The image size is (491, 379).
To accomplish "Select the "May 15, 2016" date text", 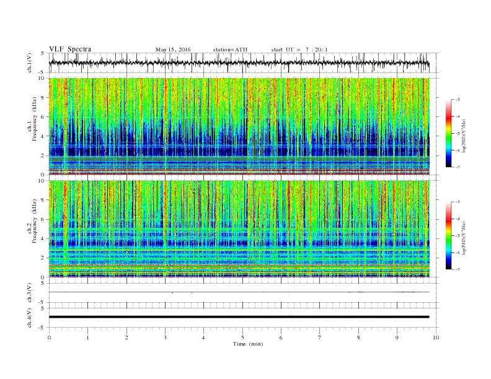I will pyautogui.click(x=173, y=50).
